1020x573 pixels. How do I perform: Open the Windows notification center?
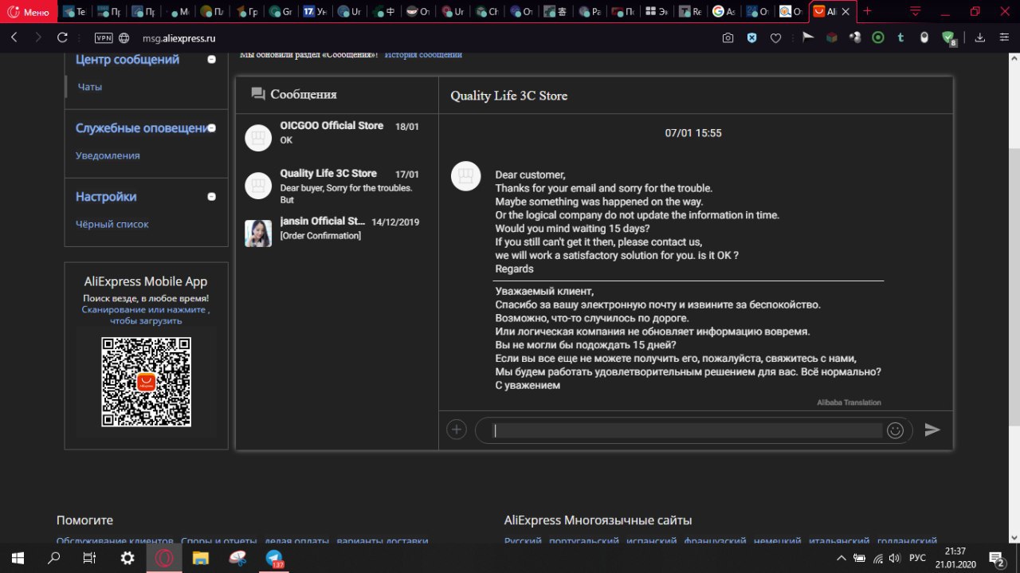(997, 558)
